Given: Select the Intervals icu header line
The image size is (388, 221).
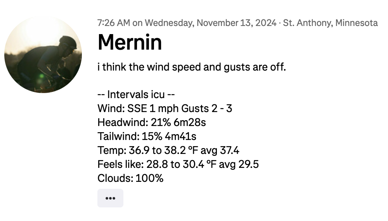Looking at the screenshot, I should pyautogui.click(x=137, y=95).
